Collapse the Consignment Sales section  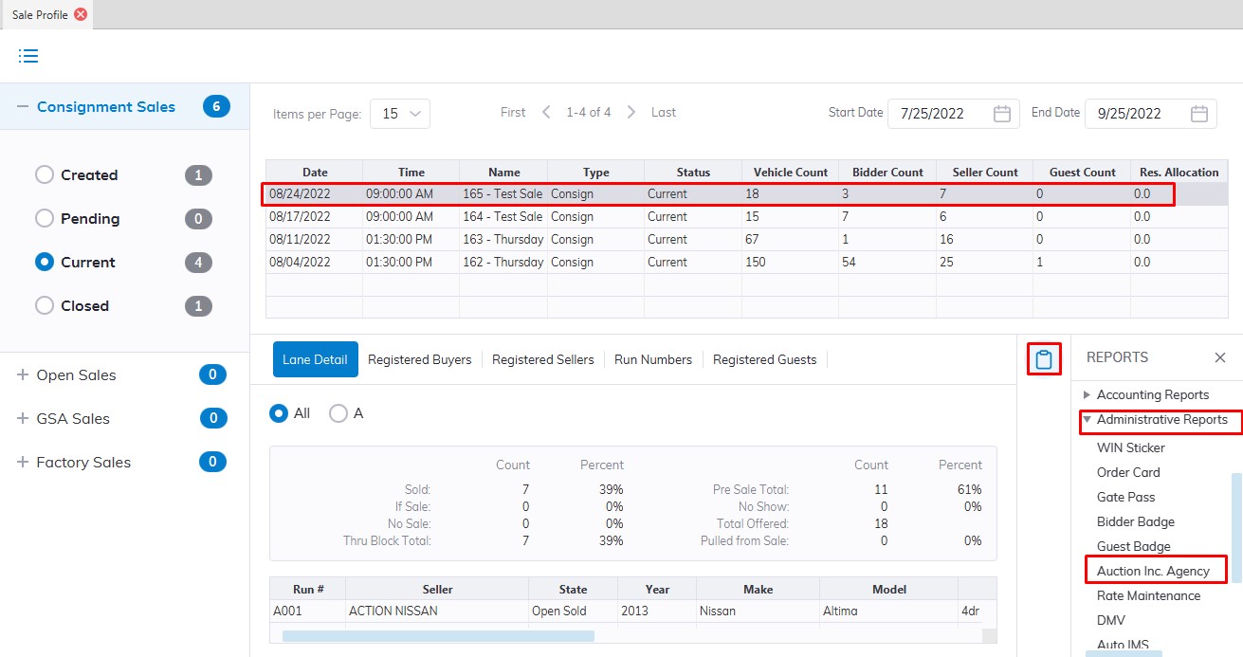[x=23, y=107]
